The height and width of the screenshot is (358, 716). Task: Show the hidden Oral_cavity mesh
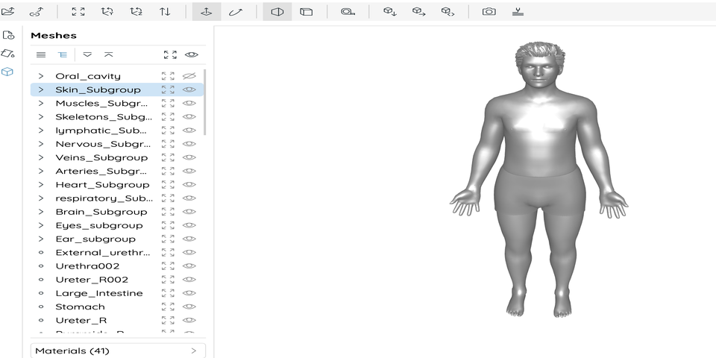click(189, 76)
